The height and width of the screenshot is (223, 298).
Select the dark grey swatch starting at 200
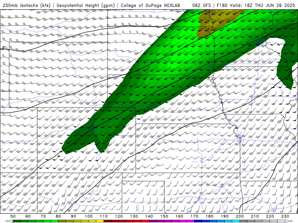click(244, 221)
